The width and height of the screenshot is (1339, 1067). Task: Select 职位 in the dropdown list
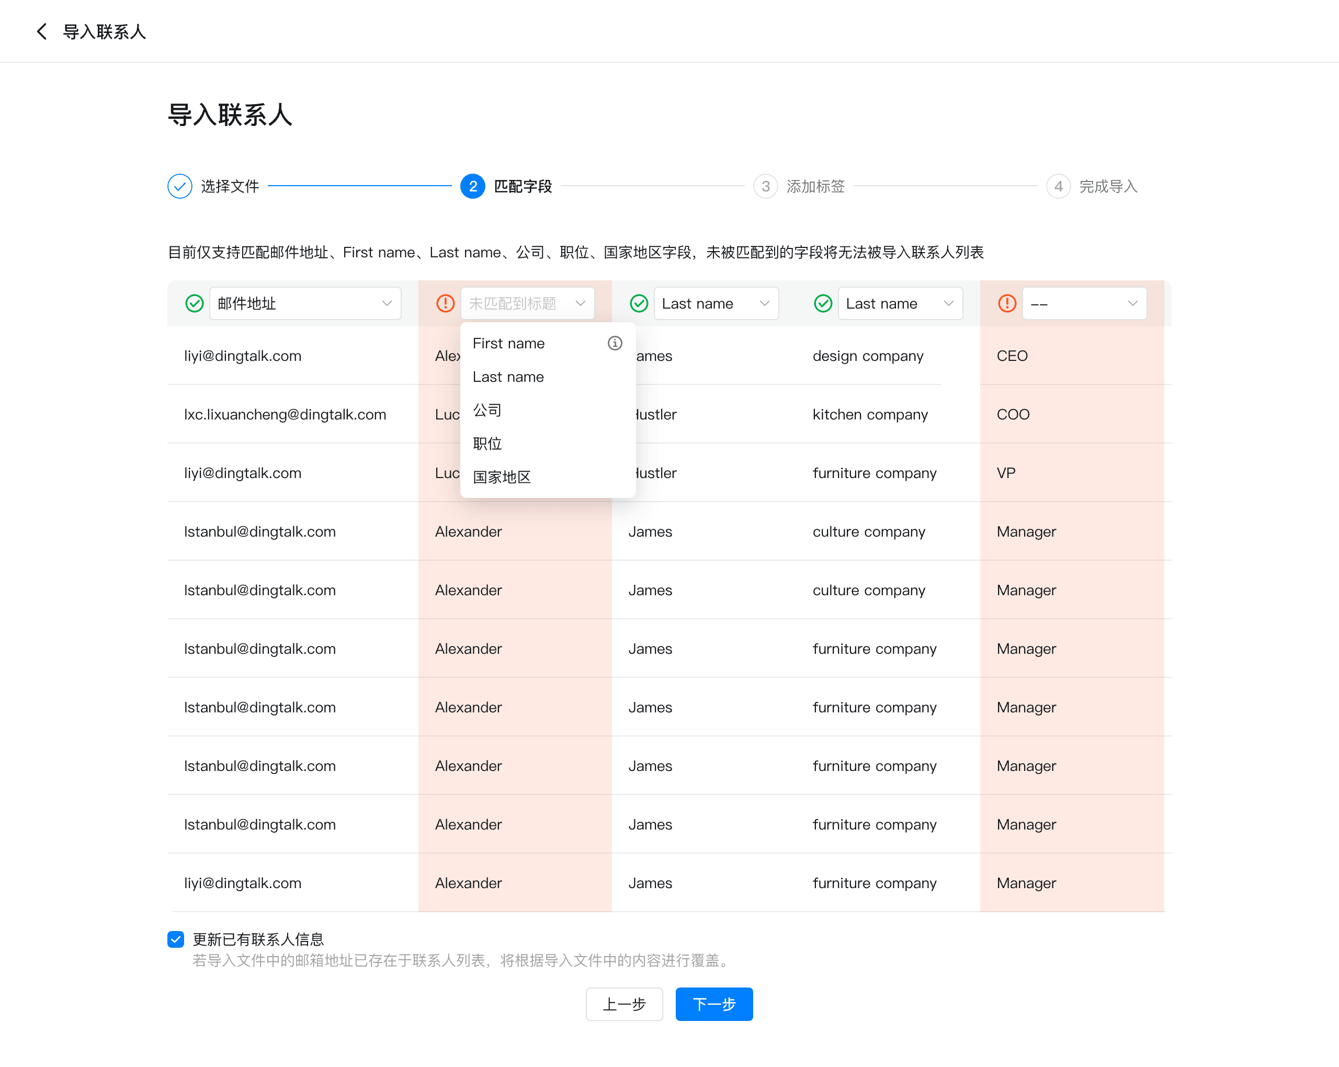487,444
